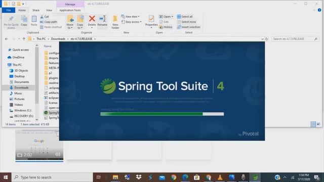This screenshot has width=324, height=182.
Task: Click sts-4.7.0.RELEASE in address path
Action: [x=82, y=39]
